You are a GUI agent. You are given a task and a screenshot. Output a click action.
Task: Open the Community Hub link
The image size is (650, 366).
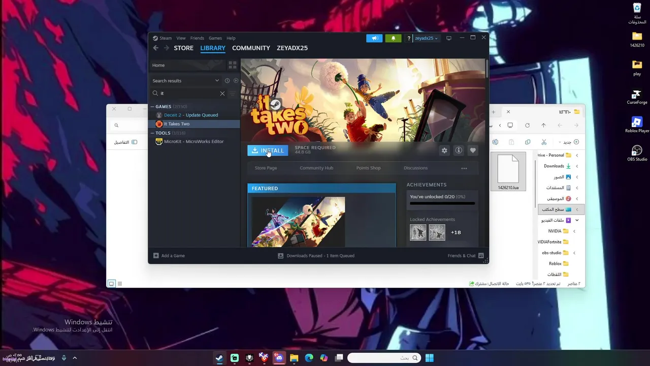tap(316, 168)
